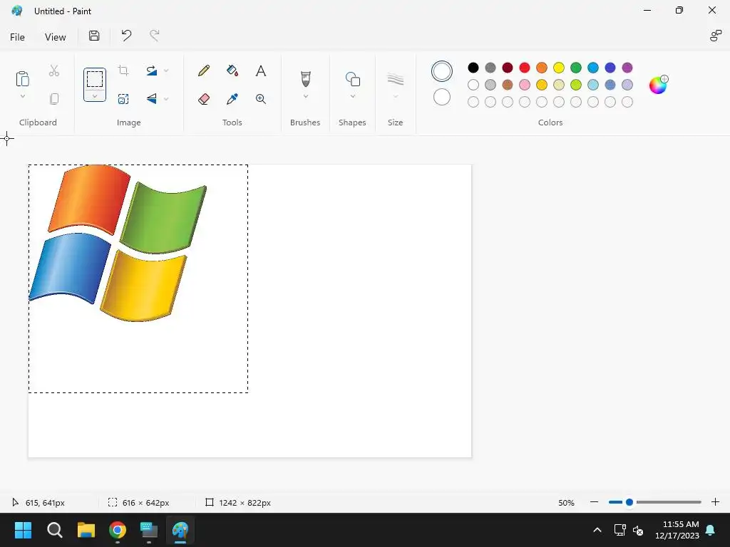Click the Undo arrow
The height and width of the screenshot is (547, 730).
[126, 36]
